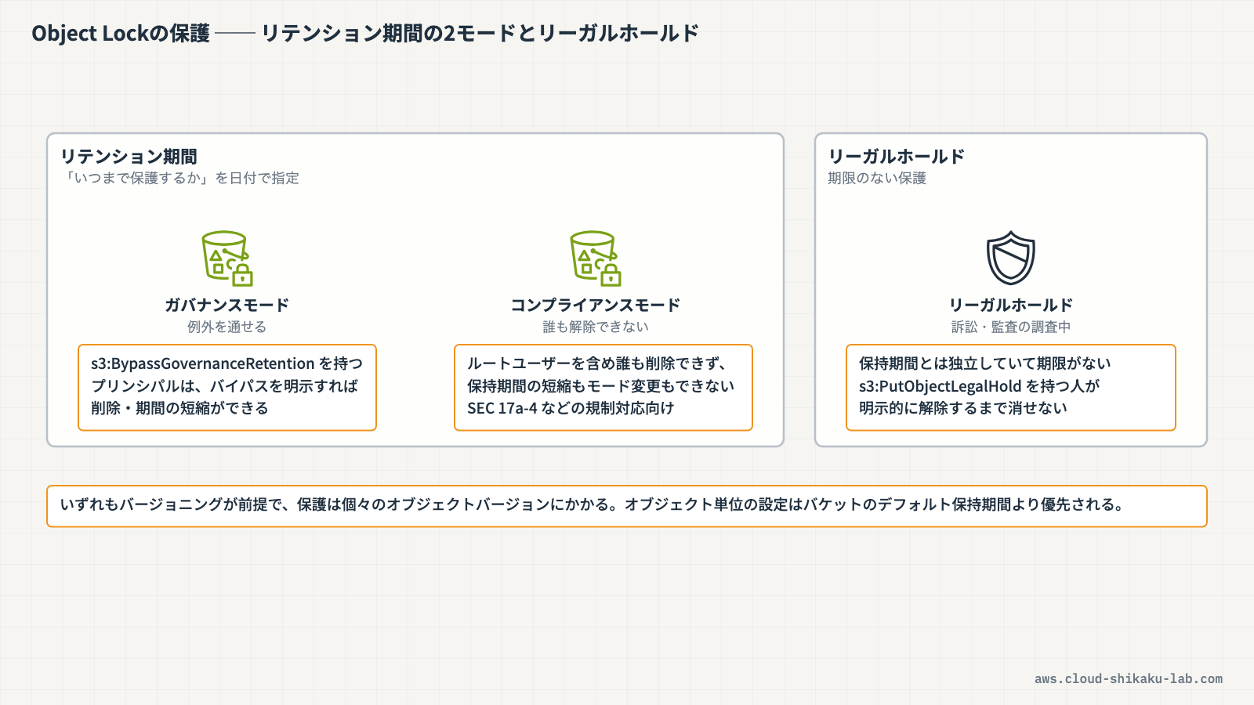Click the bottom note about versioning 'いずれもバージョニングが前提で'

[627, 506]
